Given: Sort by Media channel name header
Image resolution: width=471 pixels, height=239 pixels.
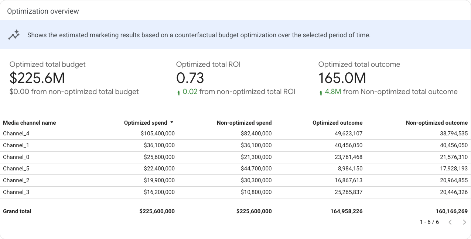Looking at the screenshot, I should pyautogui.click(x=30, y=123).
